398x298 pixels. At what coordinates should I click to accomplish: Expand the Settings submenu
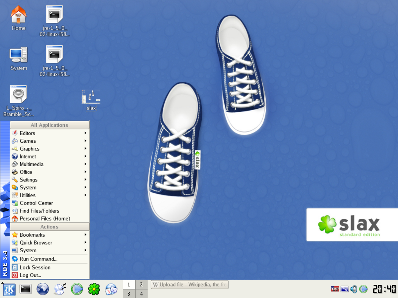[x=49, y=180]
